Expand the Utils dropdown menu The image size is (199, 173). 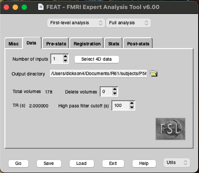point(177,163)
